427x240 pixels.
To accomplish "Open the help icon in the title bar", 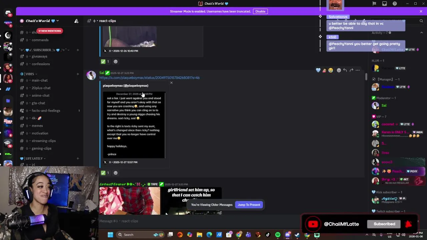I will point(395,4).
